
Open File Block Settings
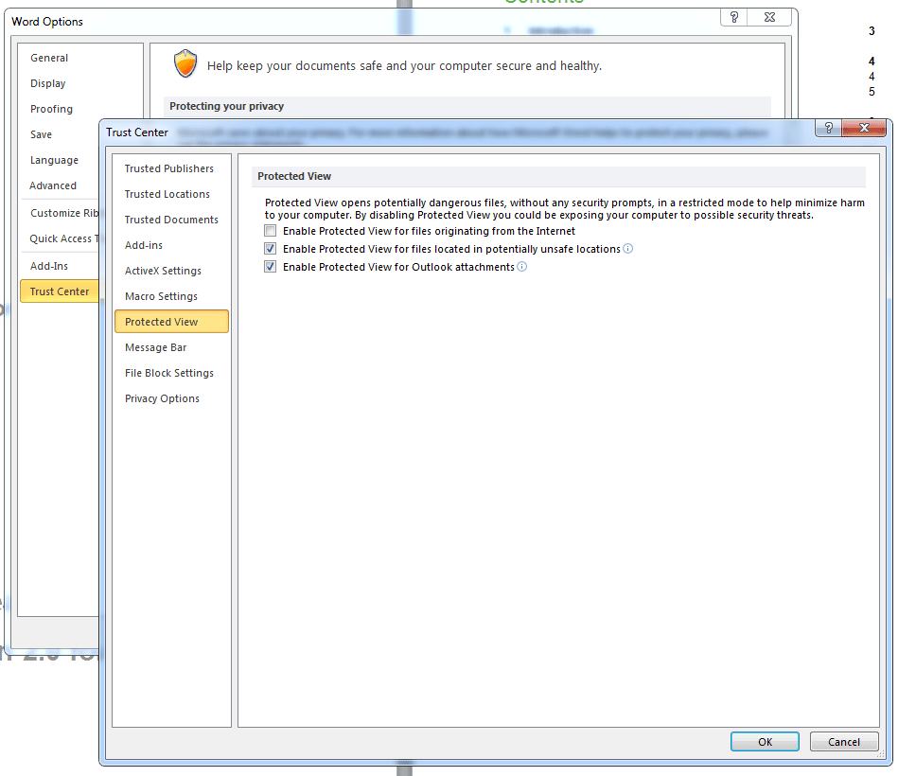169,373
